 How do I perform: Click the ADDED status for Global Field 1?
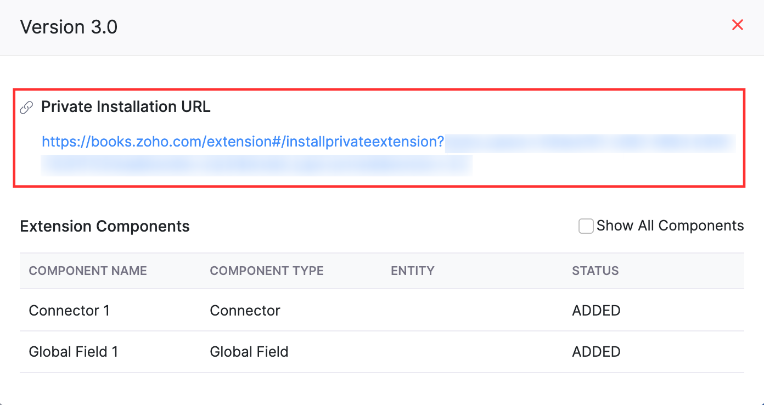tap(596, 352)
